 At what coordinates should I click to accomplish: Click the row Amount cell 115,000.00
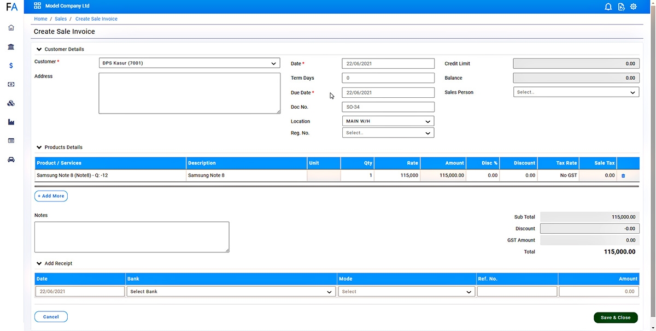pyautogui.click(x=443, y=175)
